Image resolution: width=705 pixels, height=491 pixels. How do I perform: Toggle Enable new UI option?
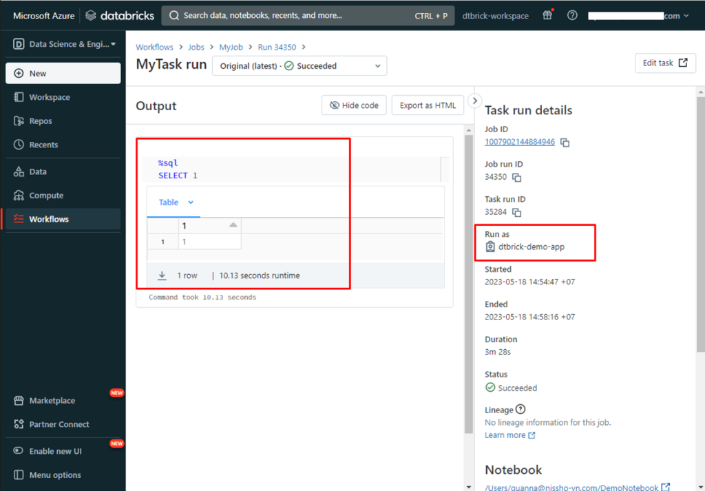point(55,451)
